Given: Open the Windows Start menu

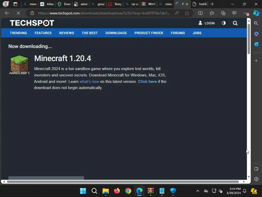Looking at the screenshot, I should [x=83, y=191].
